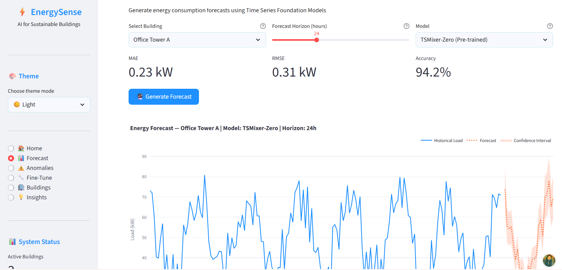Click the Forecast Horizon slider handle at 24
Image resolution: width=562 pixels, height=270 pixels.
pyautogui.click(x=317, y=40)
